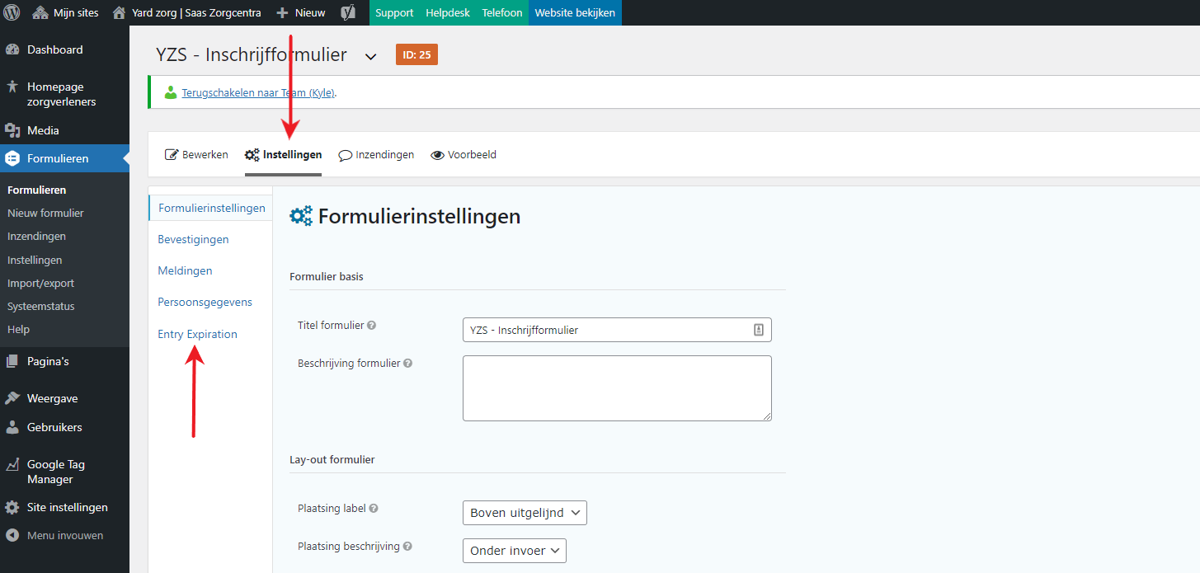Click the Pagina's pages icon

coord(12,361)
